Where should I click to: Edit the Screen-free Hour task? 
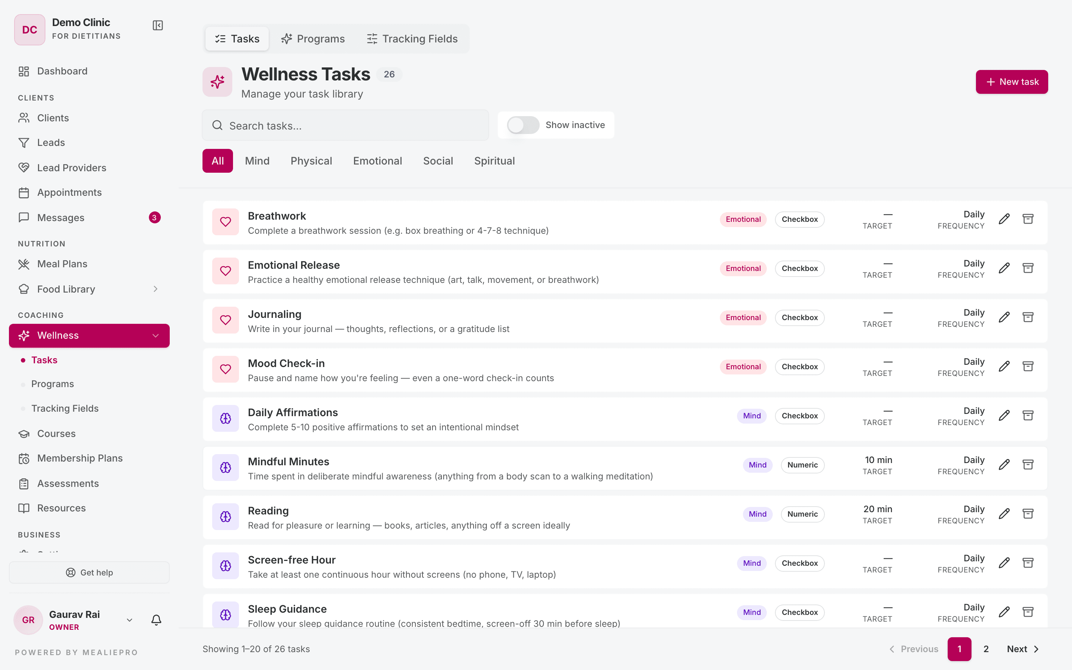tap(1004, 563)
